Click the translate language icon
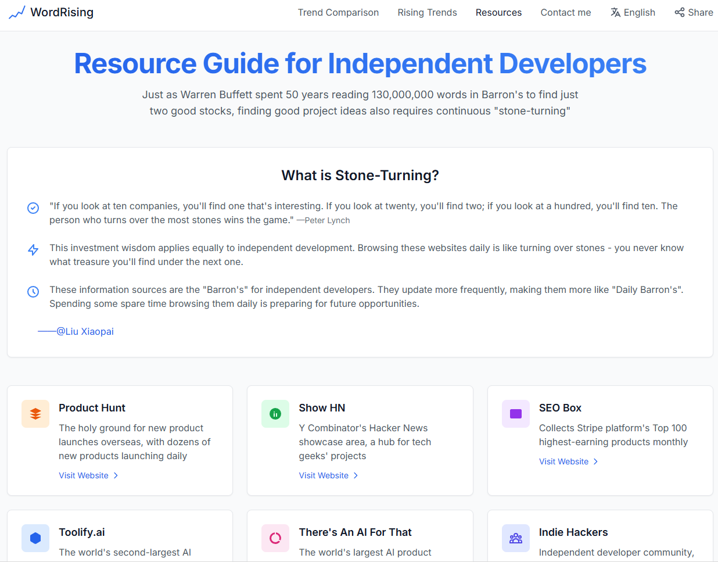The width and height of the screenshot is (718, 562). (x=616, y=12)
